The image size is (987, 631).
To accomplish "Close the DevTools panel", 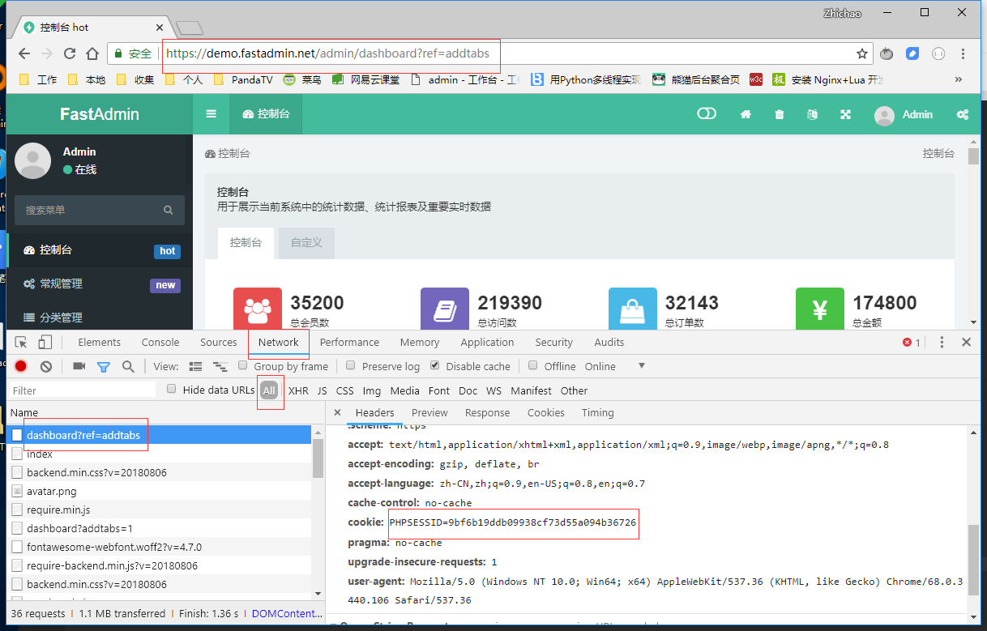I will (966, 343).
